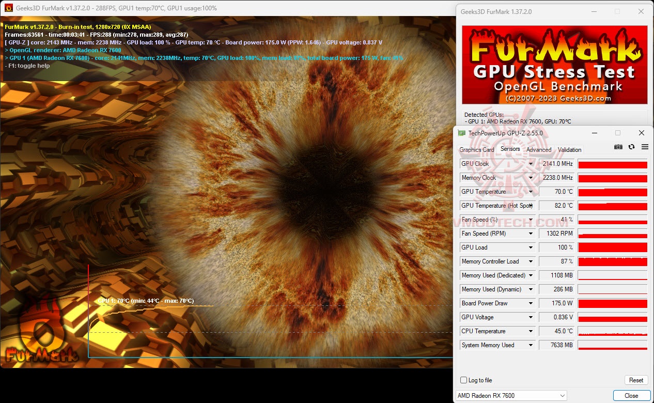Click the GPU Load history graph
654x403 pixels.
point(613,247)
